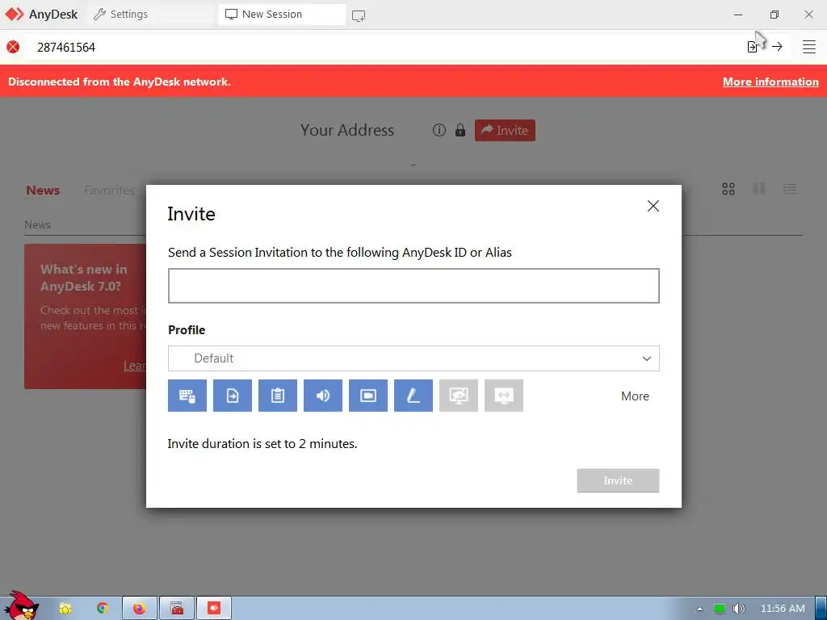The width and height of the screenshot is (827, 620).
Task: Toggle greyed privacy mode permission icon
Action: click(x=459, y=396)
